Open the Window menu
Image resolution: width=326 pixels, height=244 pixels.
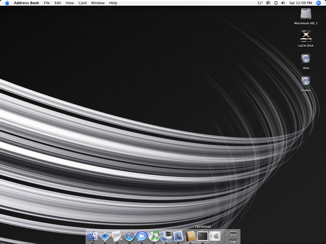98,3
